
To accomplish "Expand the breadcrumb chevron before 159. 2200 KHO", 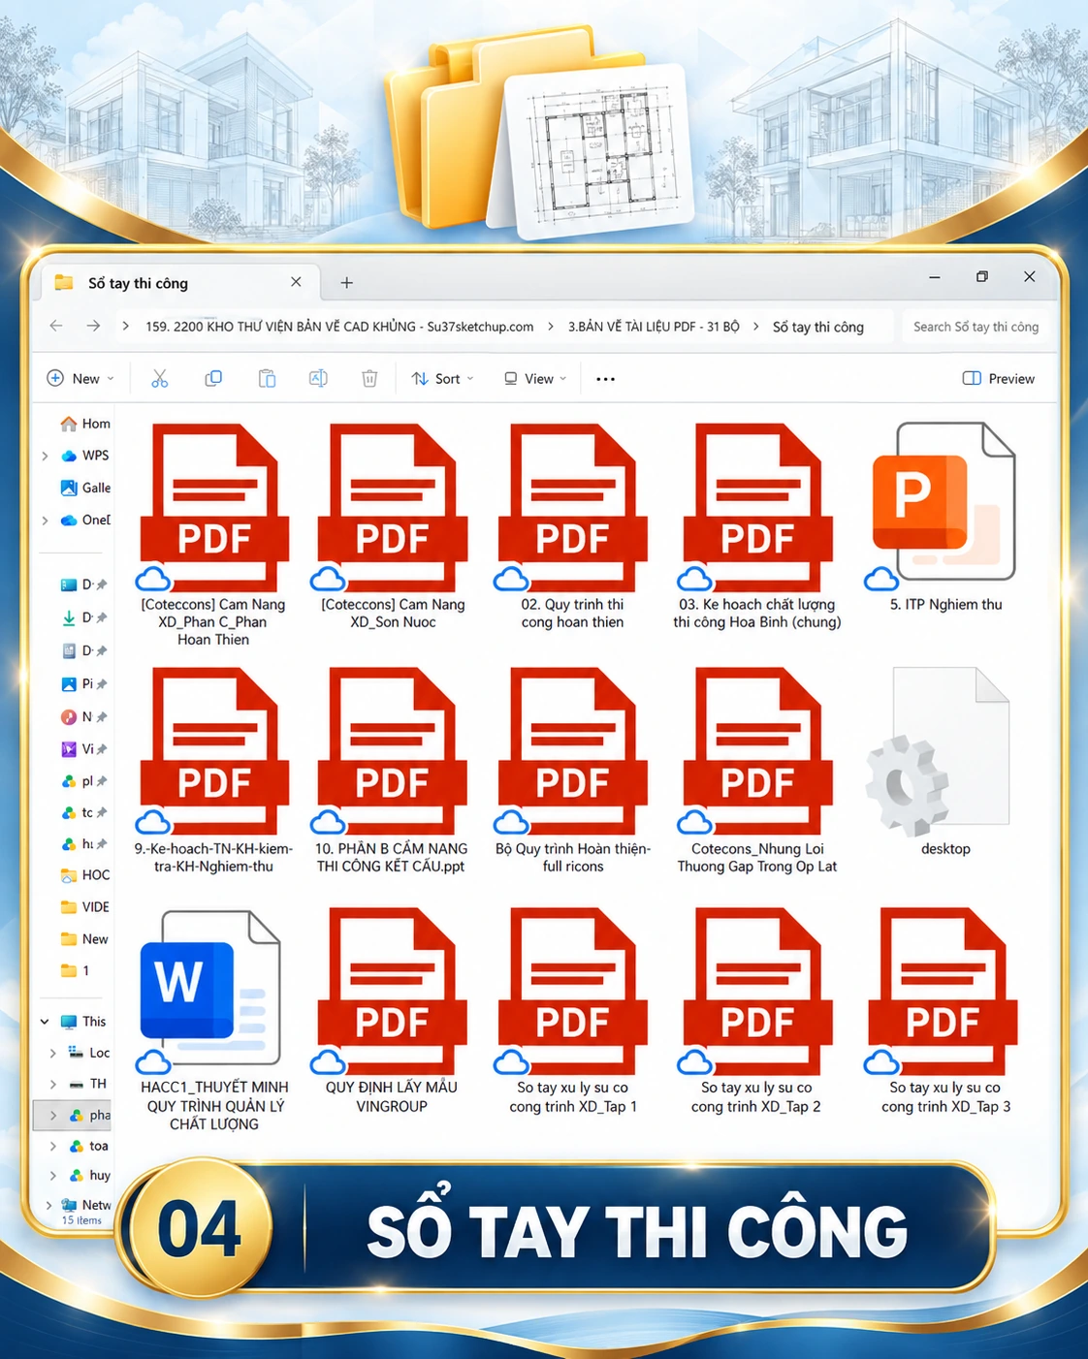I will click(125, 327).
